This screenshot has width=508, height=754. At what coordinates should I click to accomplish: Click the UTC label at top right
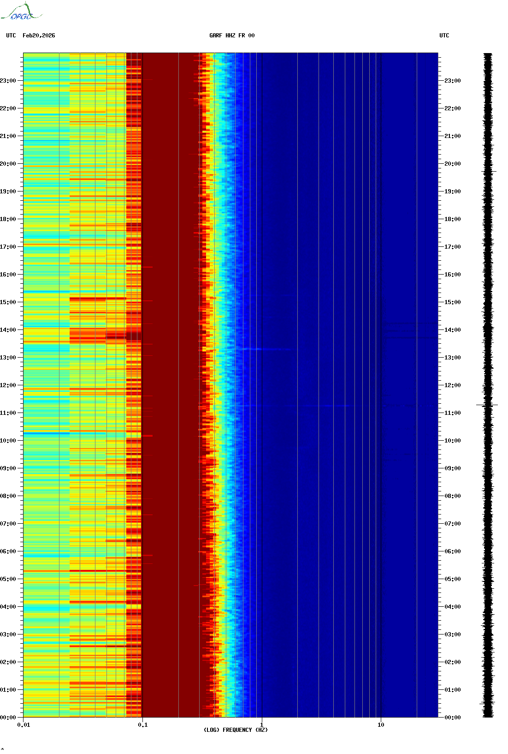[444, 36]
